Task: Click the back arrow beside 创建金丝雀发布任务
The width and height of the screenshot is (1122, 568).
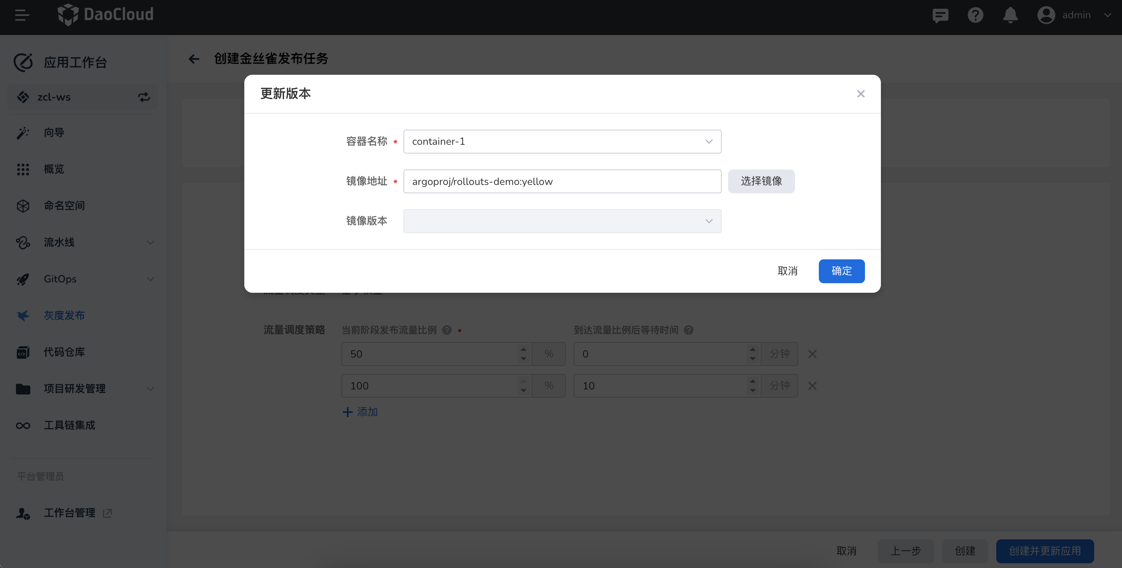Action: [194, 59]
